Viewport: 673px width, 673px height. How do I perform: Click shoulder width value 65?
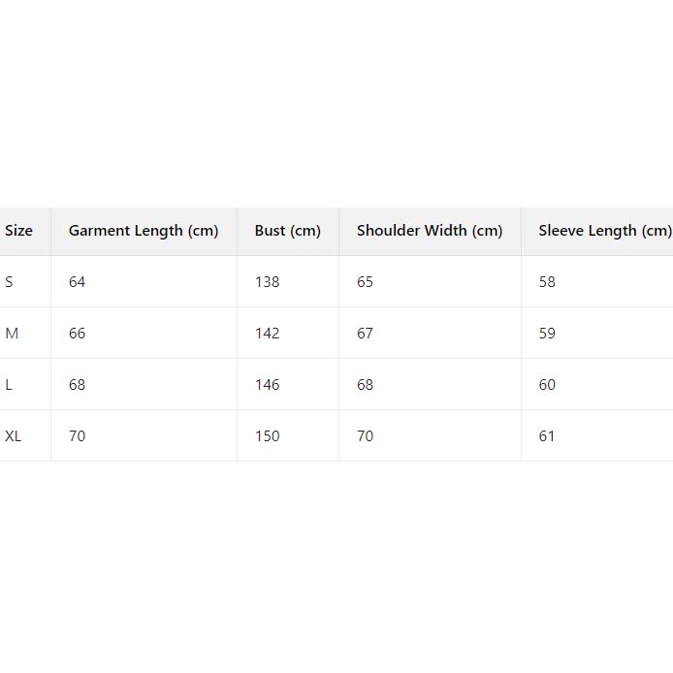point(365,282)
